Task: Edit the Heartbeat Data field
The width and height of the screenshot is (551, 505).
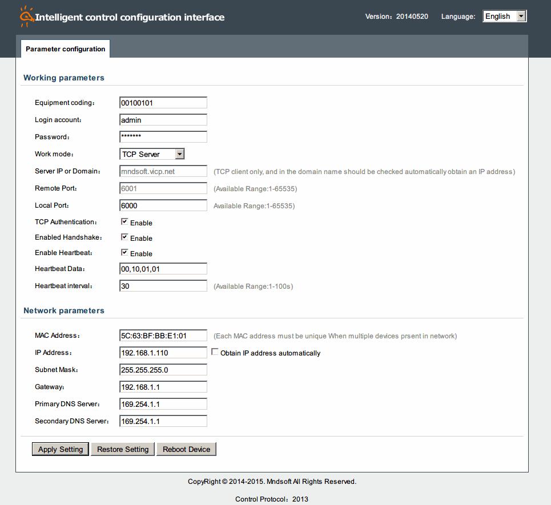Action: (x=163, y=269)
